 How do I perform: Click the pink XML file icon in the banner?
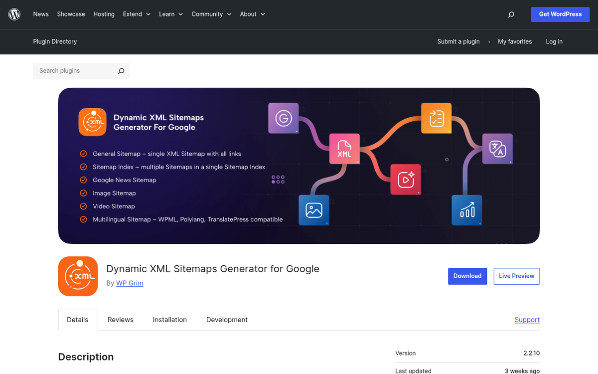pyautogui.click(x=344, y=149)
